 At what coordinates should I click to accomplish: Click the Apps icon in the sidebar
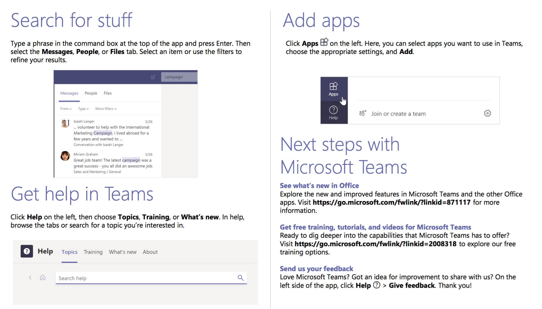coord(334,89)
